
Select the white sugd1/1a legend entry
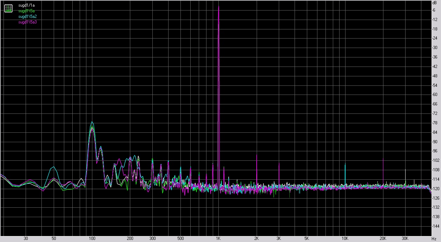click(x=26, y=6)
